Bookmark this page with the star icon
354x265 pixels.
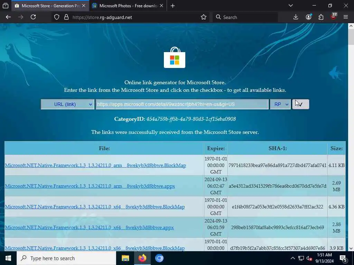coord(203,17)
